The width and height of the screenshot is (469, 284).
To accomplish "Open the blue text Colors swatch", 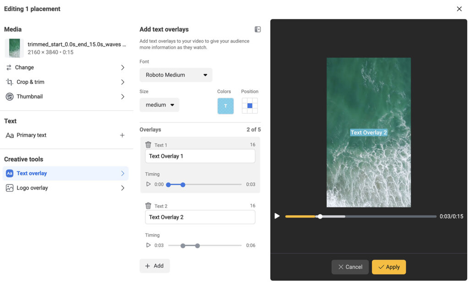I will pos(225,105).
